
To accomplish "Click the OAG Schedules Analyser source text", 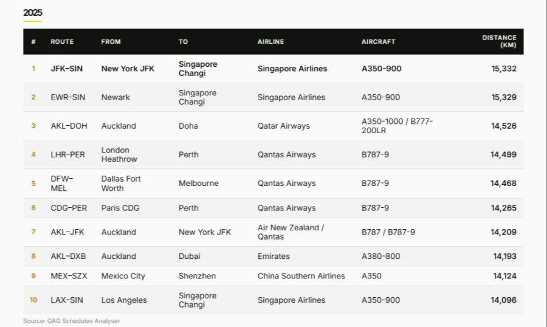I will click(x=83, y=321).
